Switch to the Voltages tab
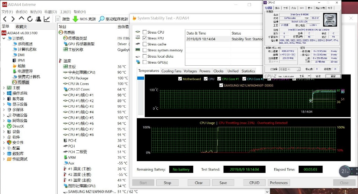358x194 pixels. tap(190, 71)
